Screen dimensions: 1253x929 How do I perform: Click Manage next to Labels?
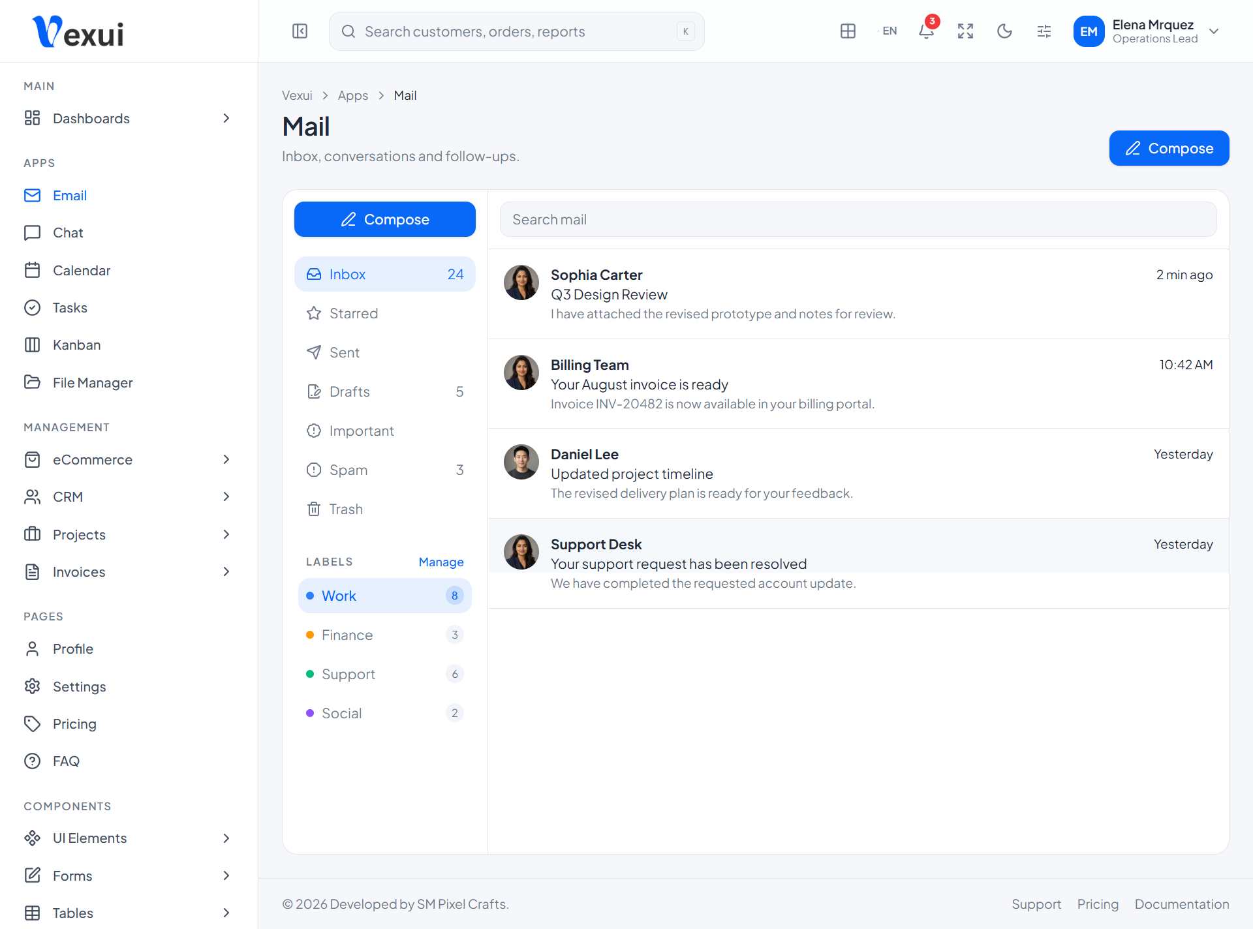pyautogui.click(x=441, y=562)
